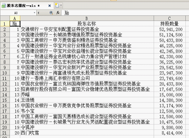Expand the name box dropdown arrow
Screen dimensions: 189x138
pos(35,13)
